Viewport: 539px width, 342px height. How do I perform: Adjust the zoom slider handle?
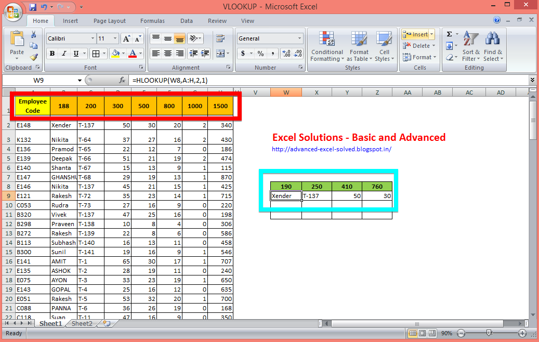[x=489, y=333]
